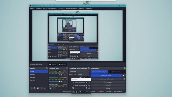172x97 pixels.
Task: Open the Док-панели menu
Action: click(x=52, y=8)
